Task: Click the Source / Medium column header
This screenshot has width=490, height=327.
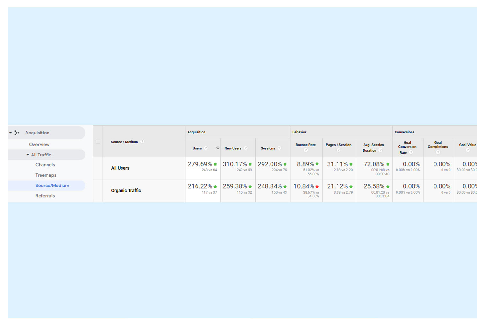Action: click(x=124, y=142)
